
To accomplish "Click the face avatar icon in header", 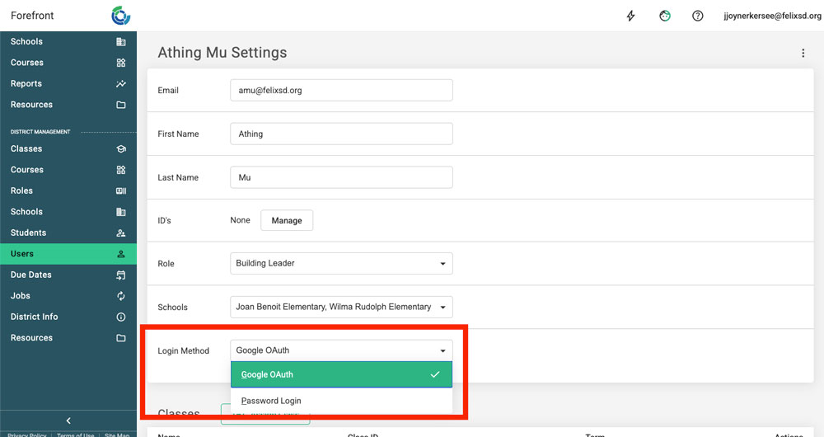I will [x=665, y=16].
